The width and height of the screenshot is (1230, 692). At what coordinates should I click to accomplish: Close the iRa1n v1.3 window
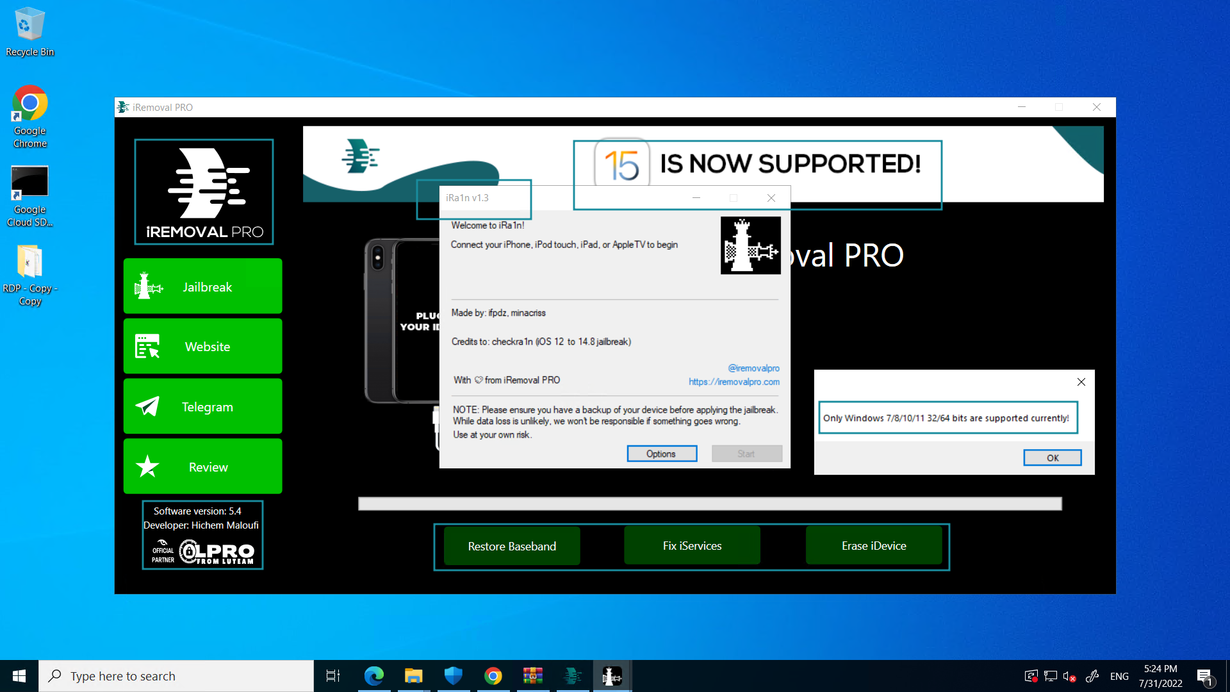(771, 198)
